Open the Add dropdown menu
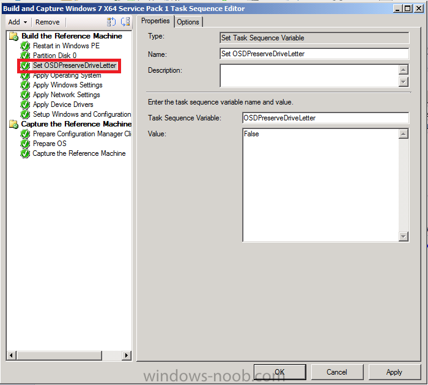Screen dimensions: 428x385 pyautogui.click(x=18, y=22)
